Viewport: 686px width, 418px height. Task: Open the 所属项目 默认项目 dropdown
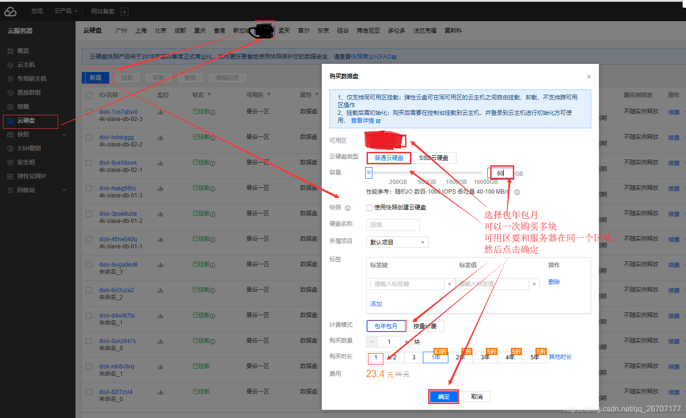point(397,242)
